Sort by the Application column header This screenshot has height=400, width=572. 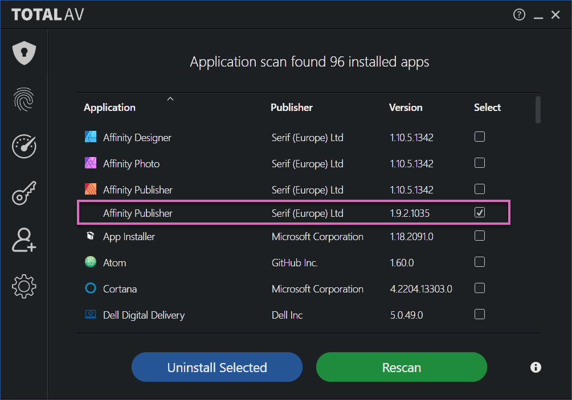[x=109, y=108]
